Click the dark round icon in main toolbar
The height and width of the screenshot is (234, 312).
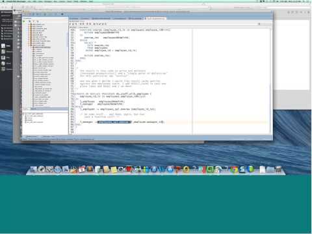(x=62, y=14)
